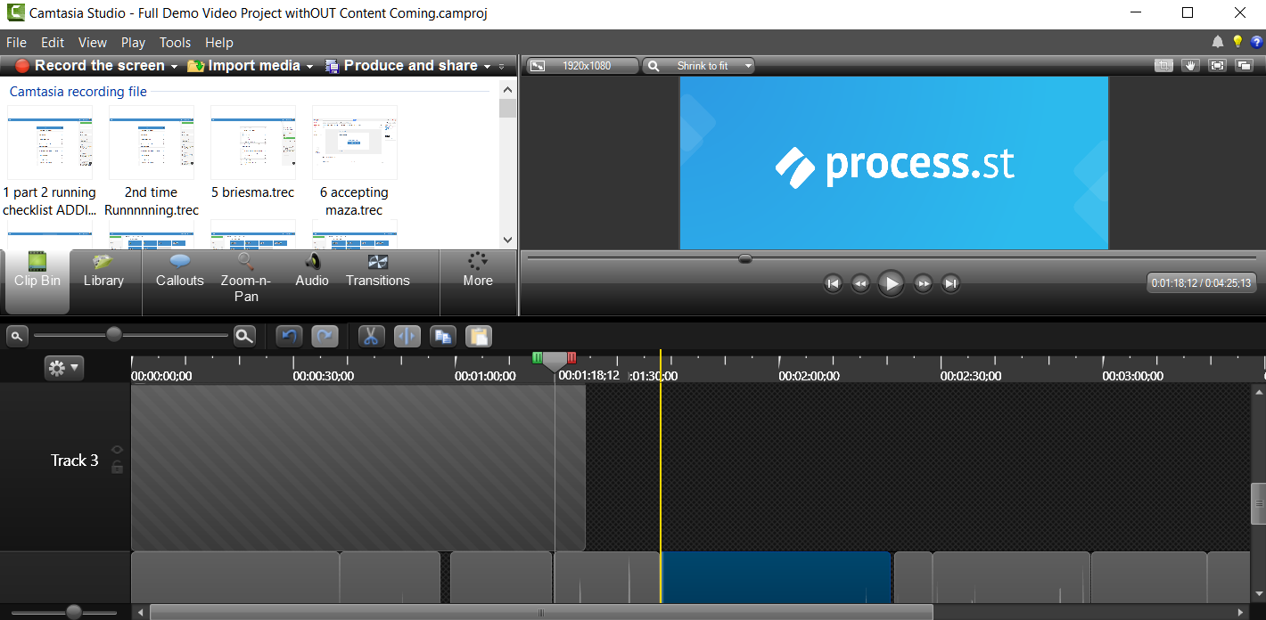This screenshot has height=620, width=1266.
Task: Undo the last action
Action: [289, 336]
